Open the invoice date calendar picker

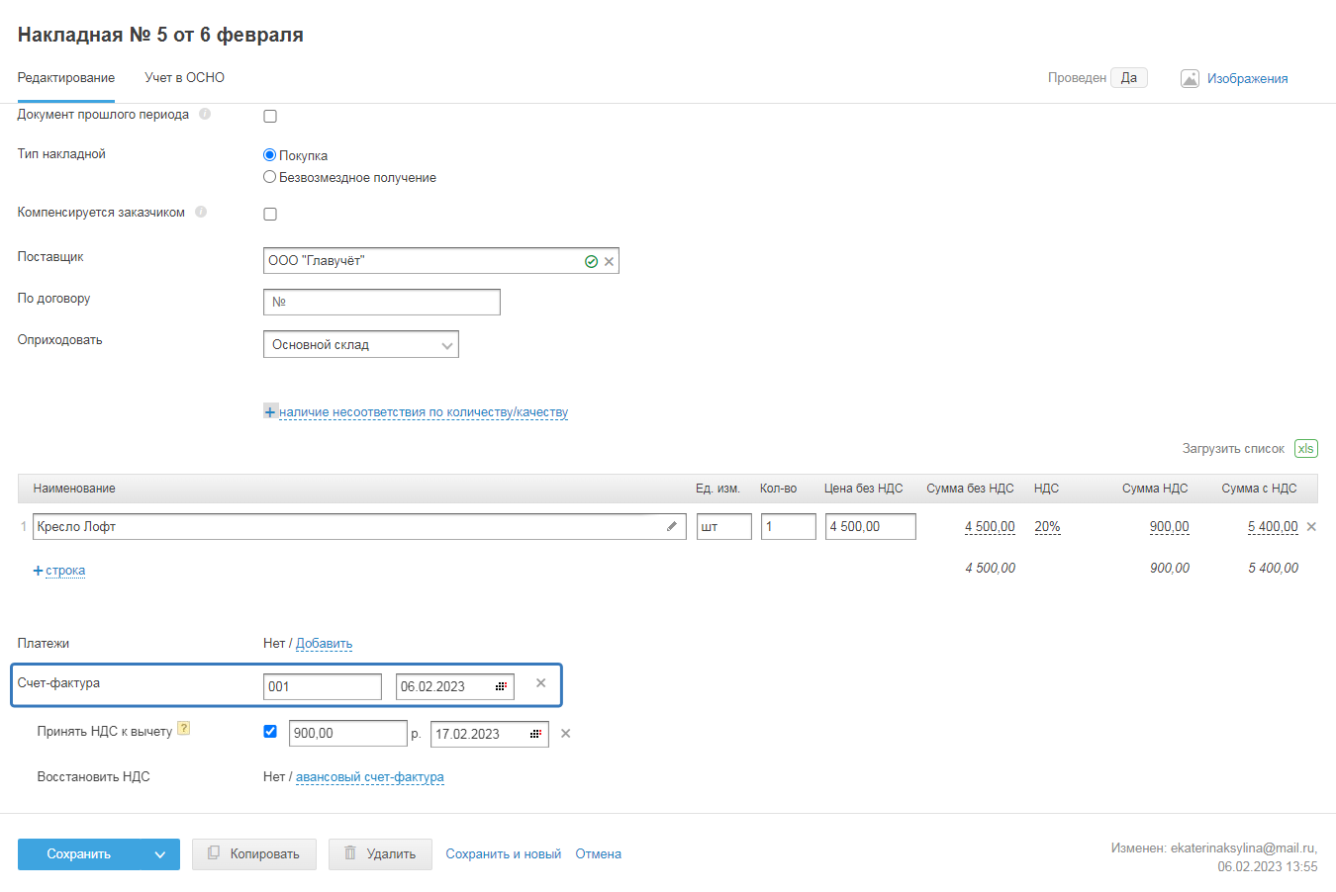(502, 687)
